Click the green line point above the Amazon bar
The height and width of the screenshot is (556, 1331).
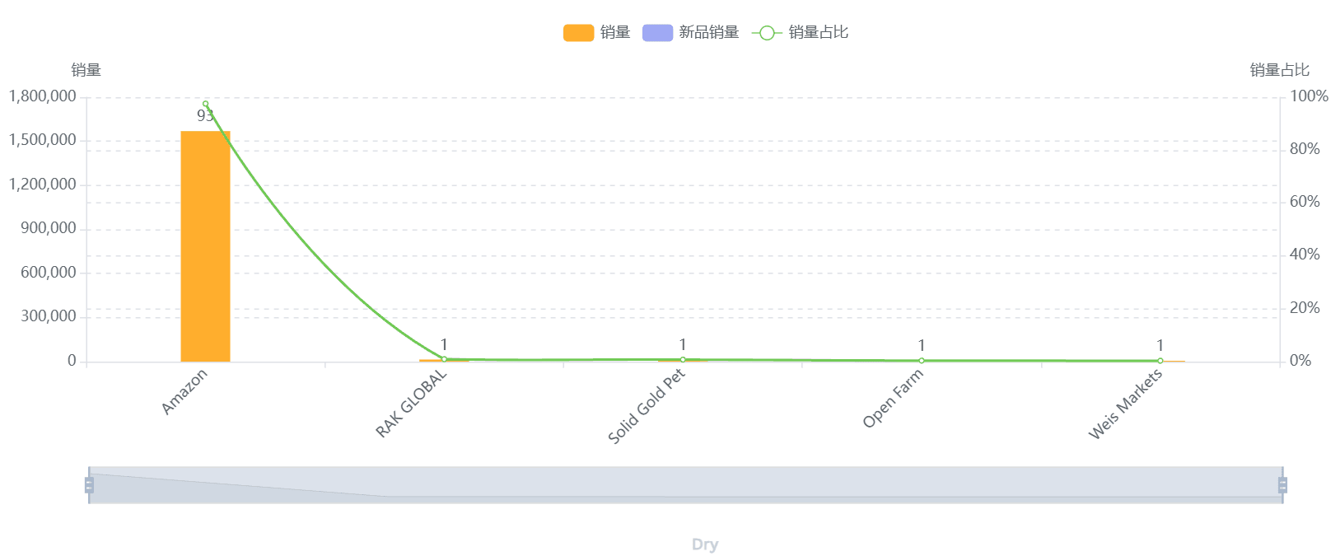tap(206, 104)
